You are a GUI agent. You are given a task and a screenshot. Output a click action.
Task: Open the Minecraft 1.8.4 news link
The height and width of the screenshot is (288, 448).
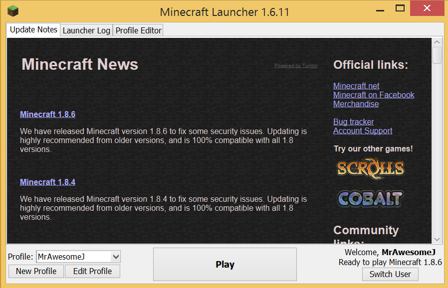48,182
